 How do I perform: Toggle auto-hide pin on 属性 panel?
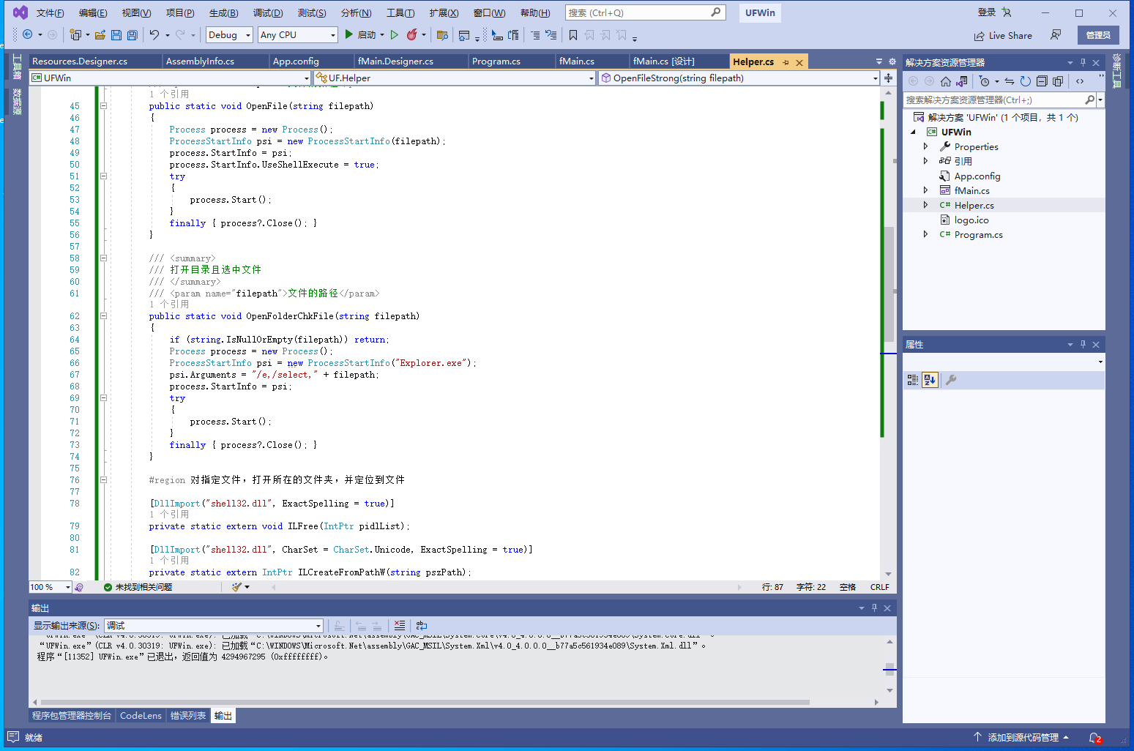click(x=1083, y=344)
